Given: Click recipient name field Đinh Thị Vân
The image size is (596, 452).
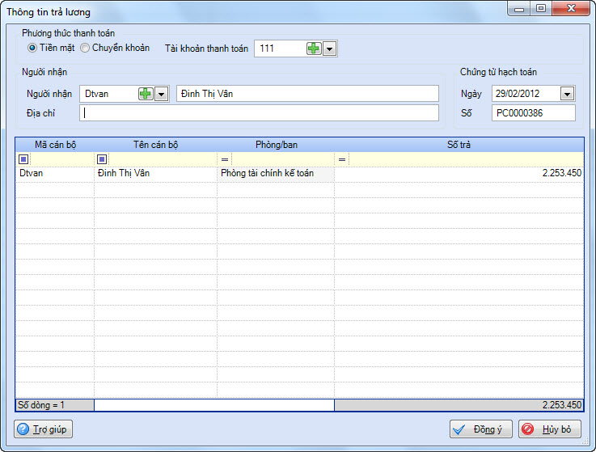Looking at the screenshot, I should click(x=307, y=94).
